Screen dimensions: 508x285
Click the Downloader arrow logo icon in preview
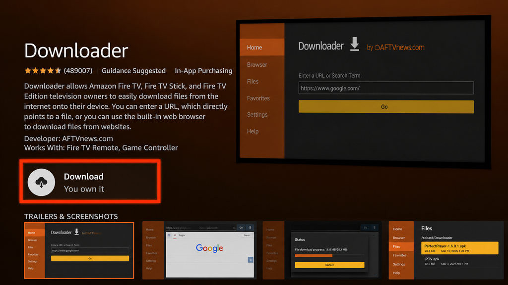(355, 44)
